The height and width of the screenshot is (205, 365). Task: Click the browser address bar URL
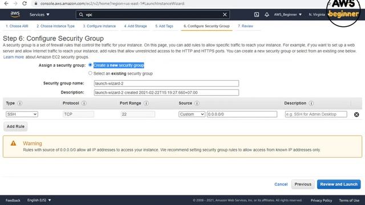point(112,3)
